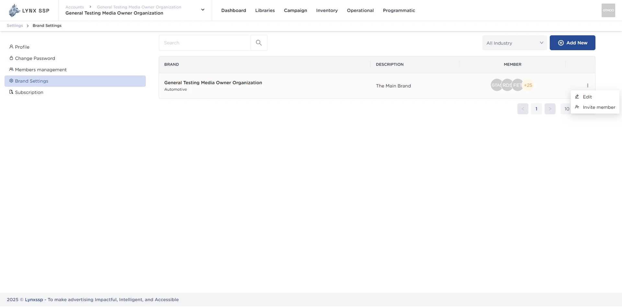Click the search magnifier icon
Screen dimensions: 622x307
[x=259, y=42]
